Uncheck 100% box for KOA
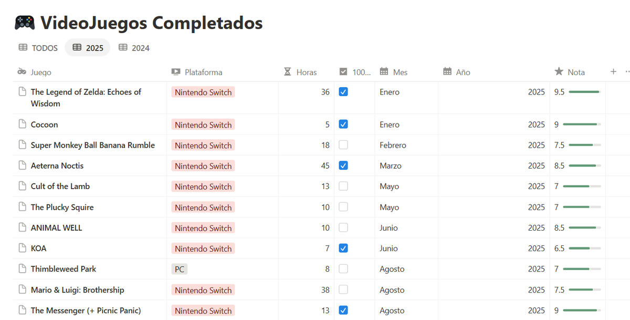The width and height of the screenshot is (630, 320). coord(343,248)
